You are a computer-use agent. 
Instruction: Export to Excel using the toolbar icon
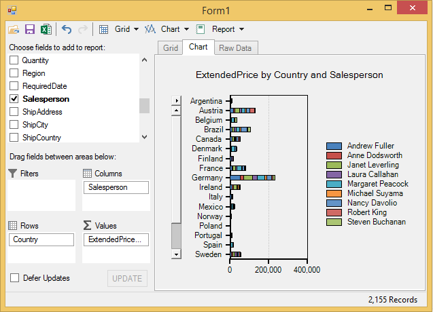(x=46, y=29)
